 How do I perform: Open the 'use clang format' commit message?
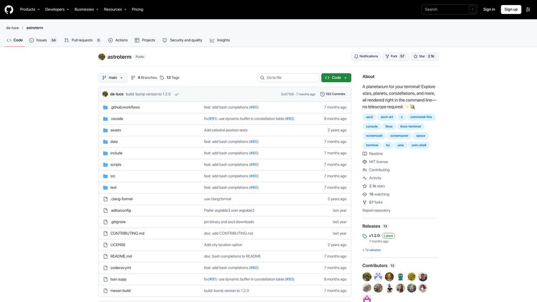click(218, 199)
